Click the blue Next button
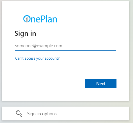133x123 pixels. (x=101, y=84)
